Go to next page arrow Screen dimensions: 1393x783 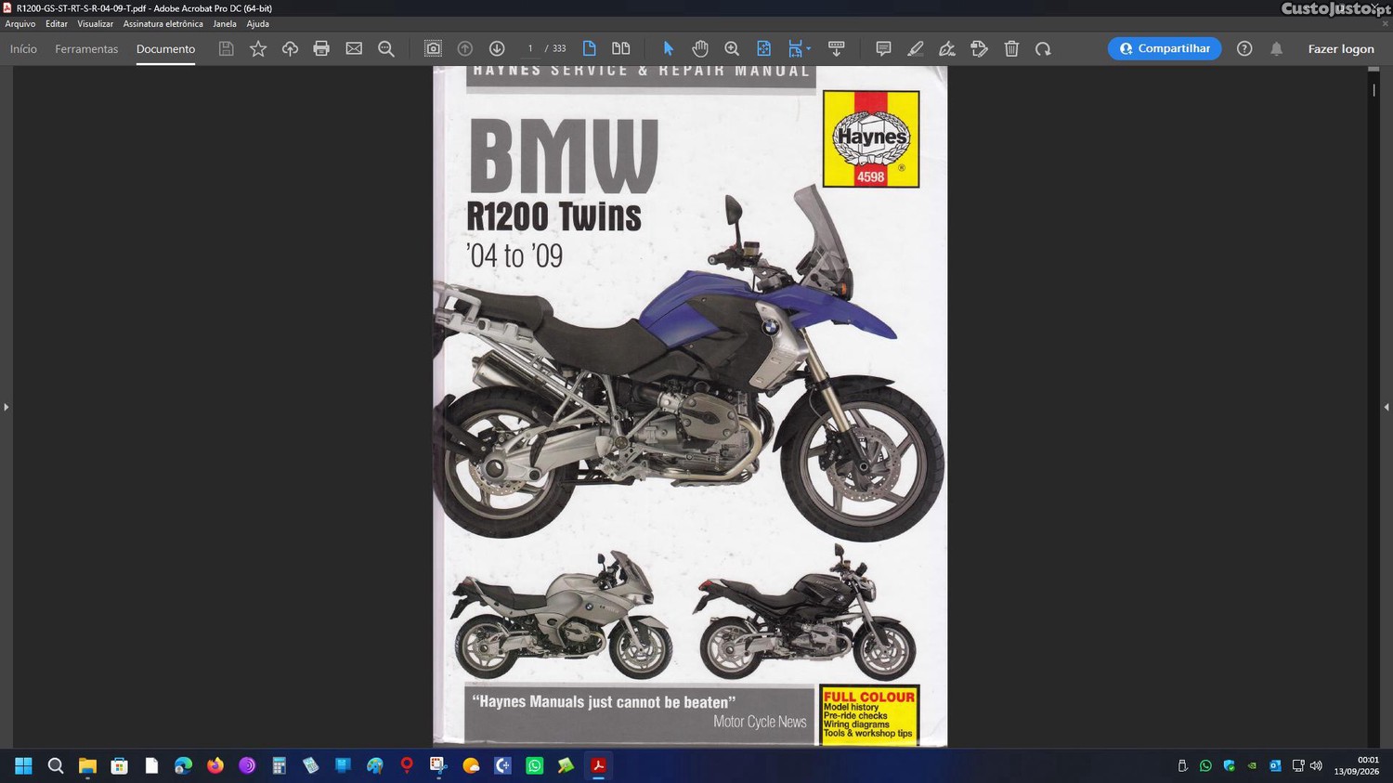[497, 48]
